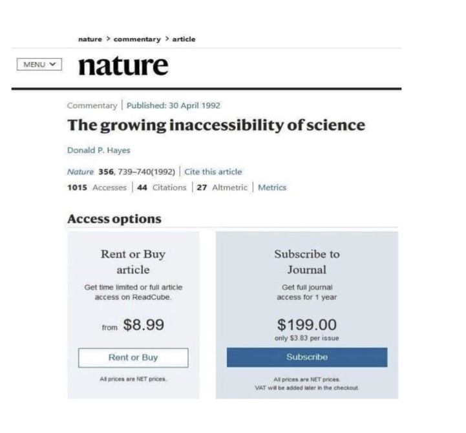Click the Access options heading
The image size is (466, 433).
coord(114,219)
